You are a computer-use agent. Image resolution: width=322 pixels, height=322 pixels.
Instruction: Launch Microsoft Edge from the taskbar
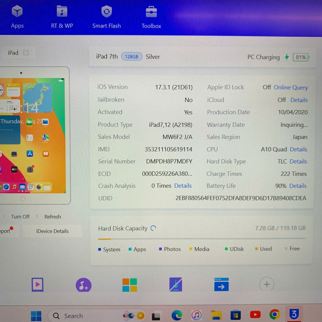coord(177,315)
